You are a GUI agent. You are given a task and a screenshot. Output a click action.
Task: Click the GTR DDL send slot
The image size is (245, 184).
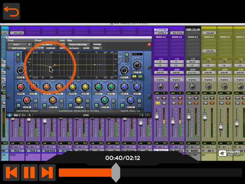(209, 51)
